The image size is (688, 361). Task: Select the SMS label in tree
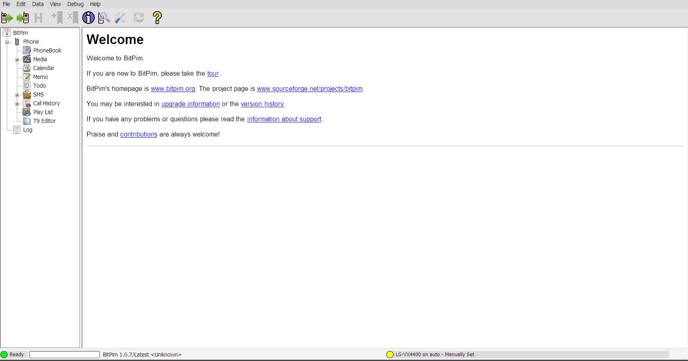38,94
